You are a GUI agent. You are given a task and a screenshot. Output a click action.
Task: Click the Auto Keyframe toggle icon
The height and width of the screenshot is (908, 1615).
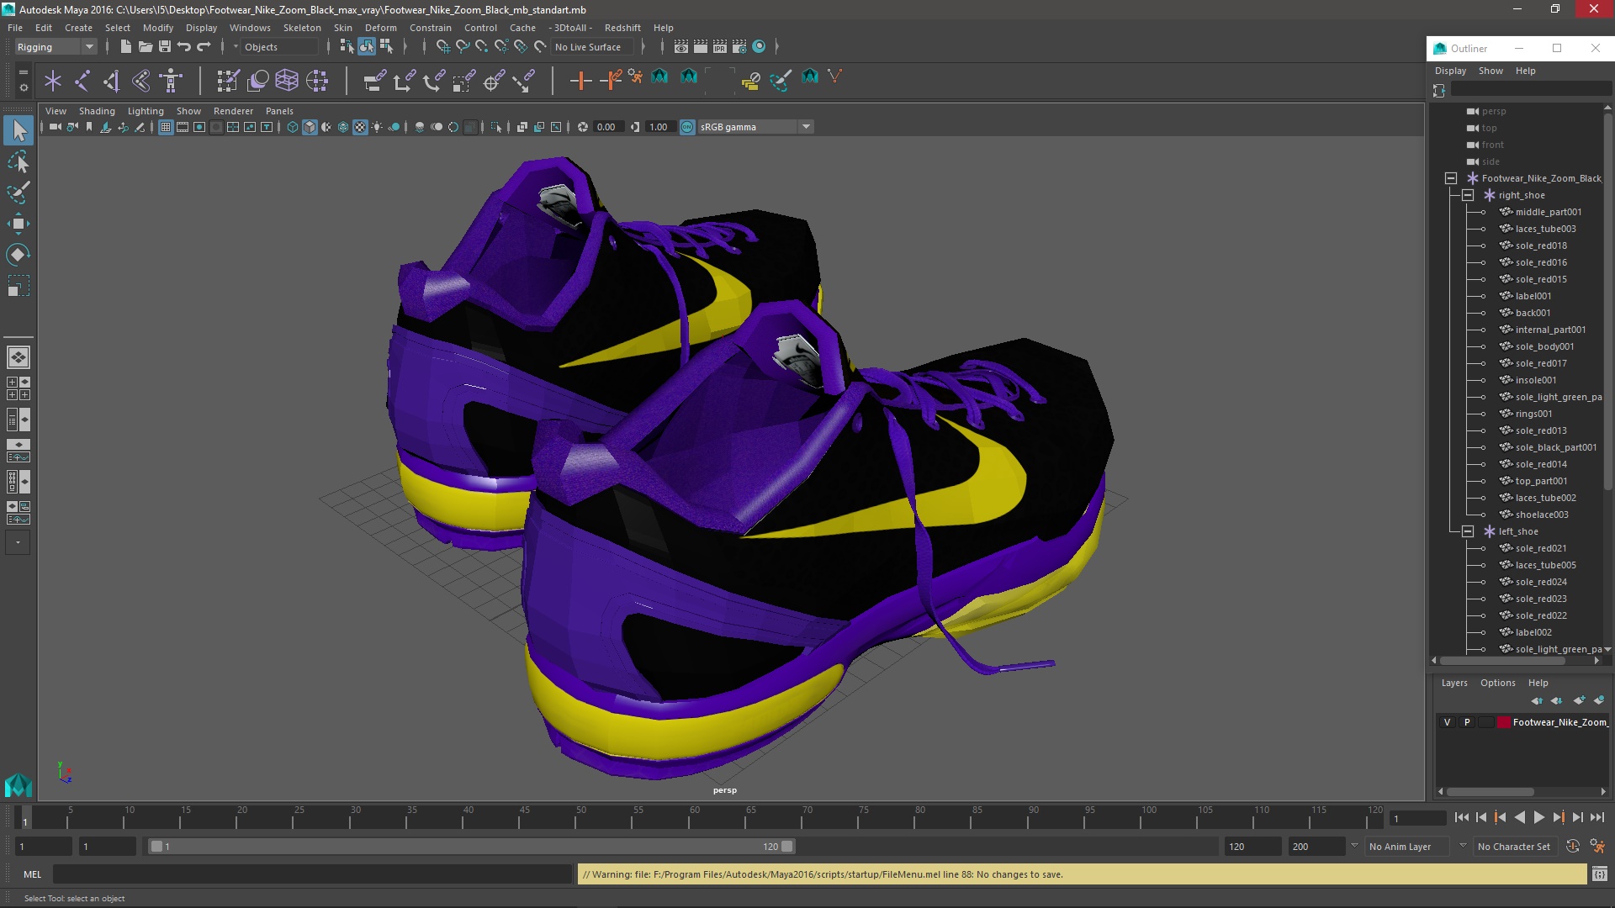(1573, 847)
